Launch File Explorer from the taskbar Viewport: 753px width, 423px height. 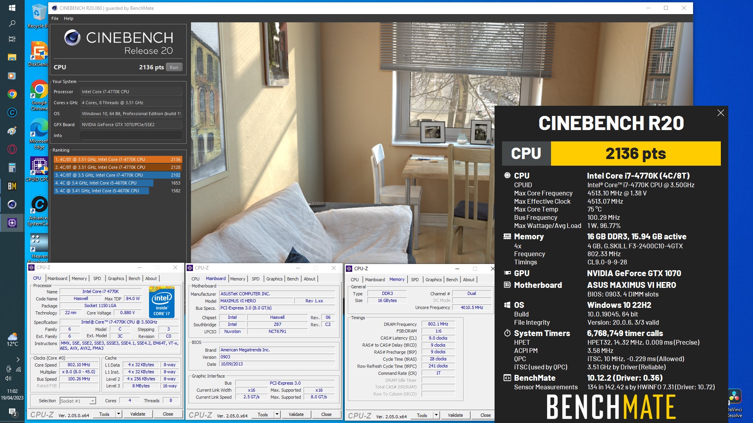coord(12,57)
